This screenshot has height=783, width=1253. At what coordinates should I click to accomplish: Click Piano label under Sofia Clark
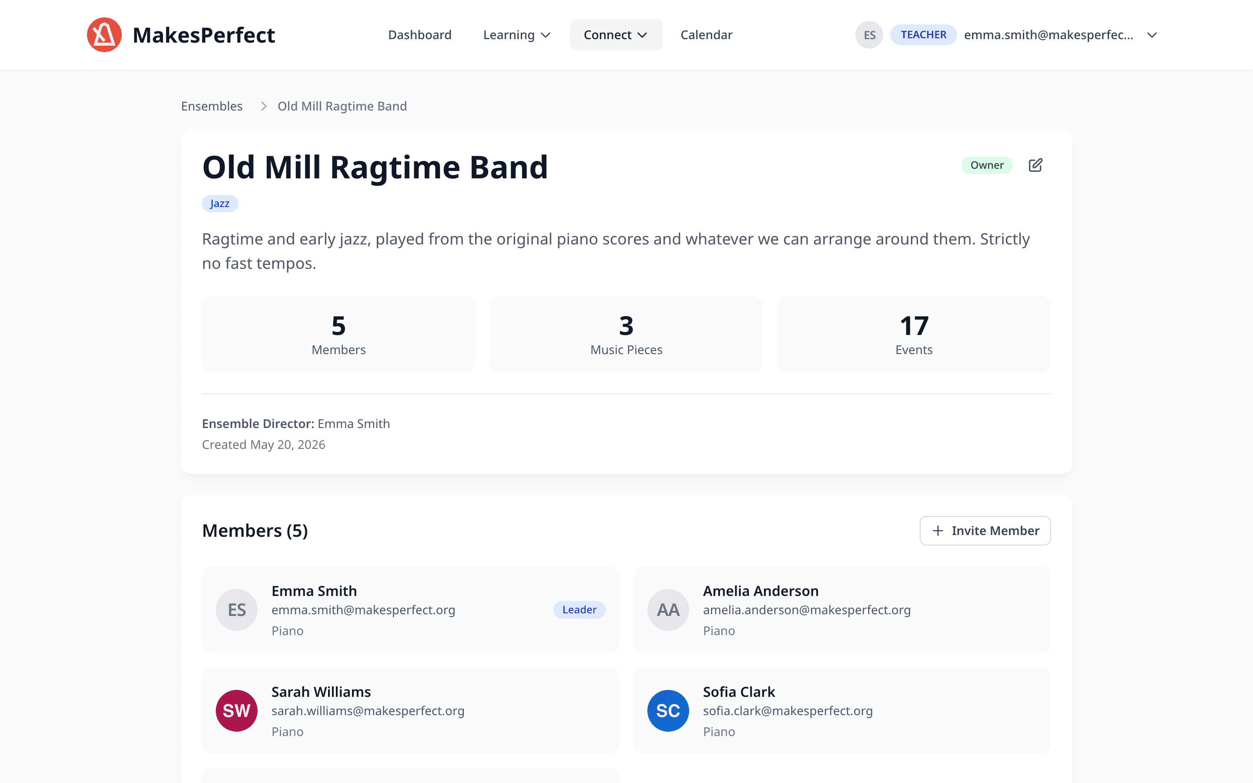click(719, 732)
